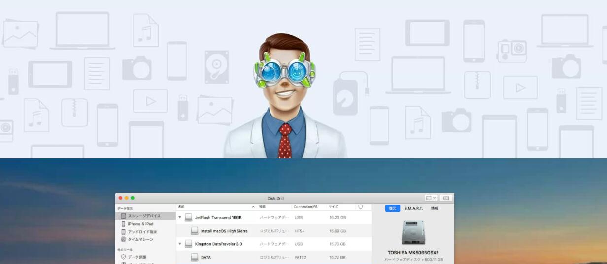Select ストレージデバイス in the sidebar
The height and width of the screenshot is (264, 607).
coord(144,216)
